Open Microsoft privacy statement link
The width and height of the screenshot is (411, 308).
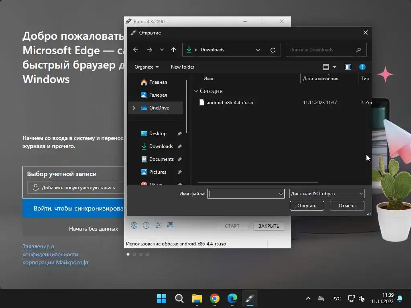(55, 254)
